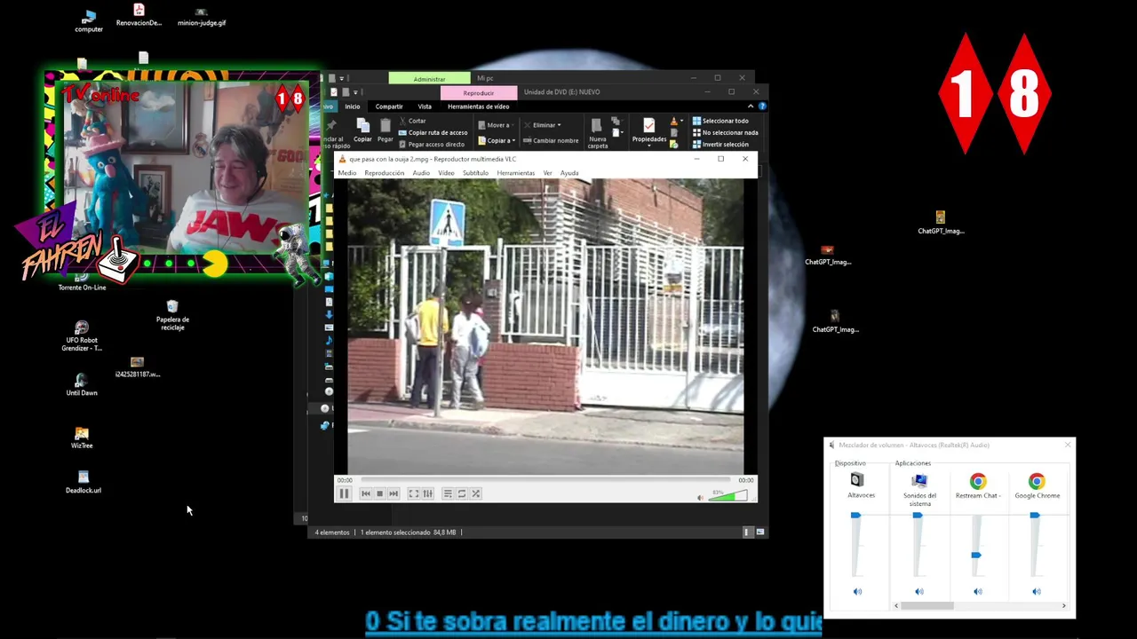Toggle VLC random shuffle
This screenshot has width=1137, height=639.
pyautogui.click(x=476, y=493)
